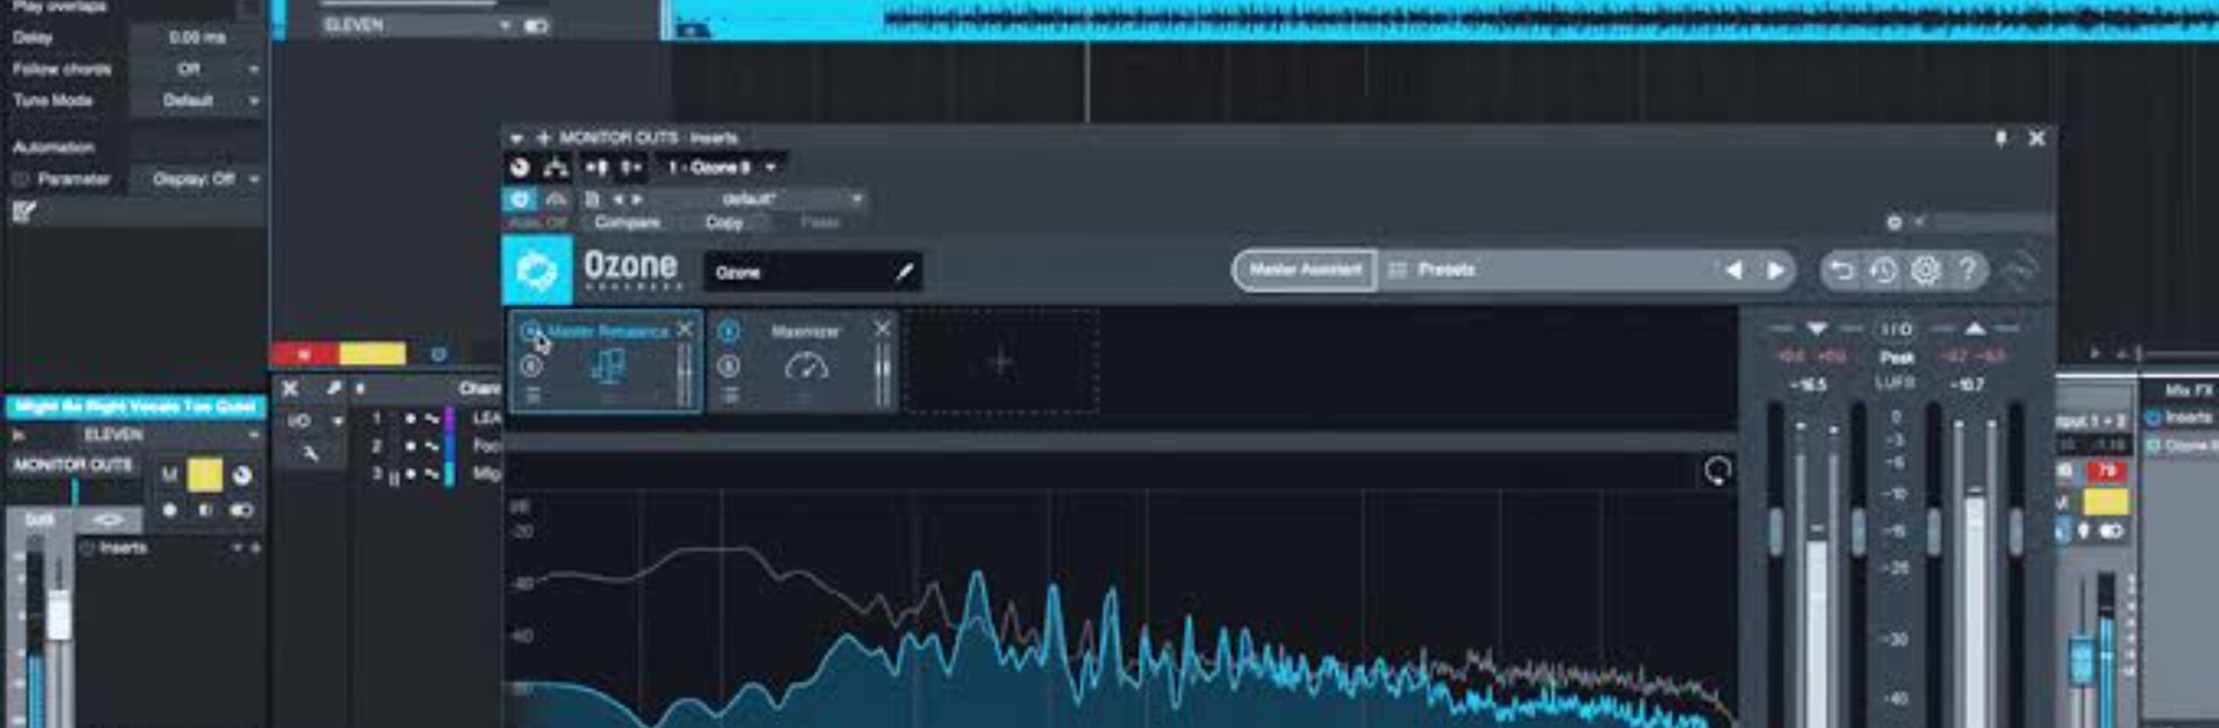The image size is (2219, 728).
Task: Click the MONITOR OUTS channel fader
Action: 59,614
